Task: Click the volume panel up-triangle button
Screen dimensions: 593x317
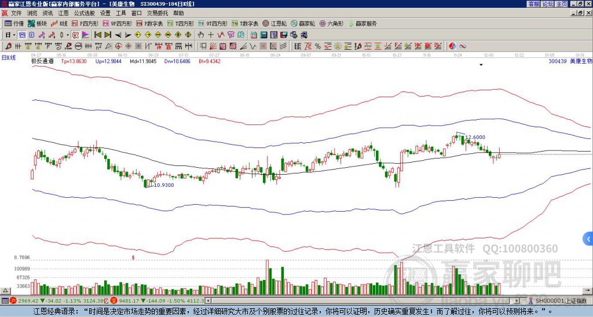Action: tap(5, 290)
